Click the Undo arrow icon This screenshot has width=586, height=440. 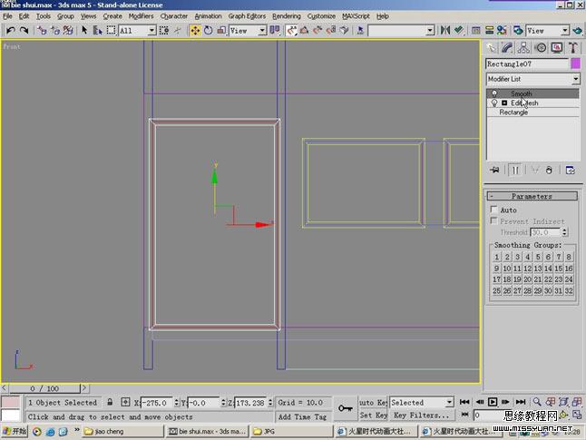tap(11, 30)
